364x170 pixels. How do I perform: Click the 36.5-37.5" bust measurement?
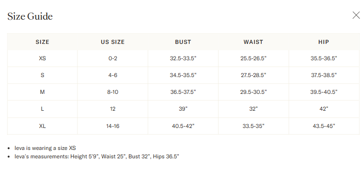[183, 92]
